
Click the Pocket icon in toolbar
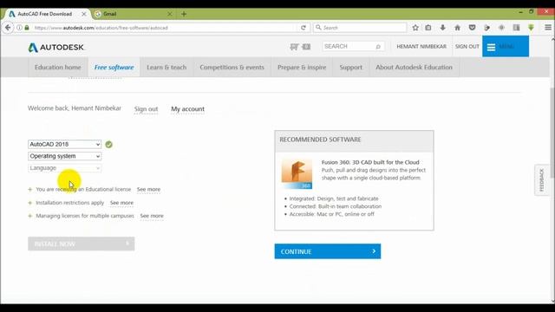click(472, 28)
